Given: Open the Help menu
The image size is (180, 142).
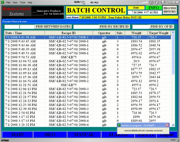Looking at the screenshot, I should [x=30, y=2].
